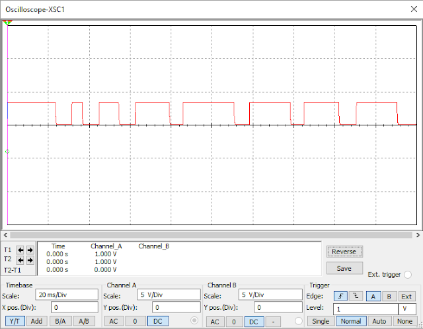Click Channel B minus invert button
The width and height of the screenshot is (423, 329).
pyautogui.click(x=273, y=322)
